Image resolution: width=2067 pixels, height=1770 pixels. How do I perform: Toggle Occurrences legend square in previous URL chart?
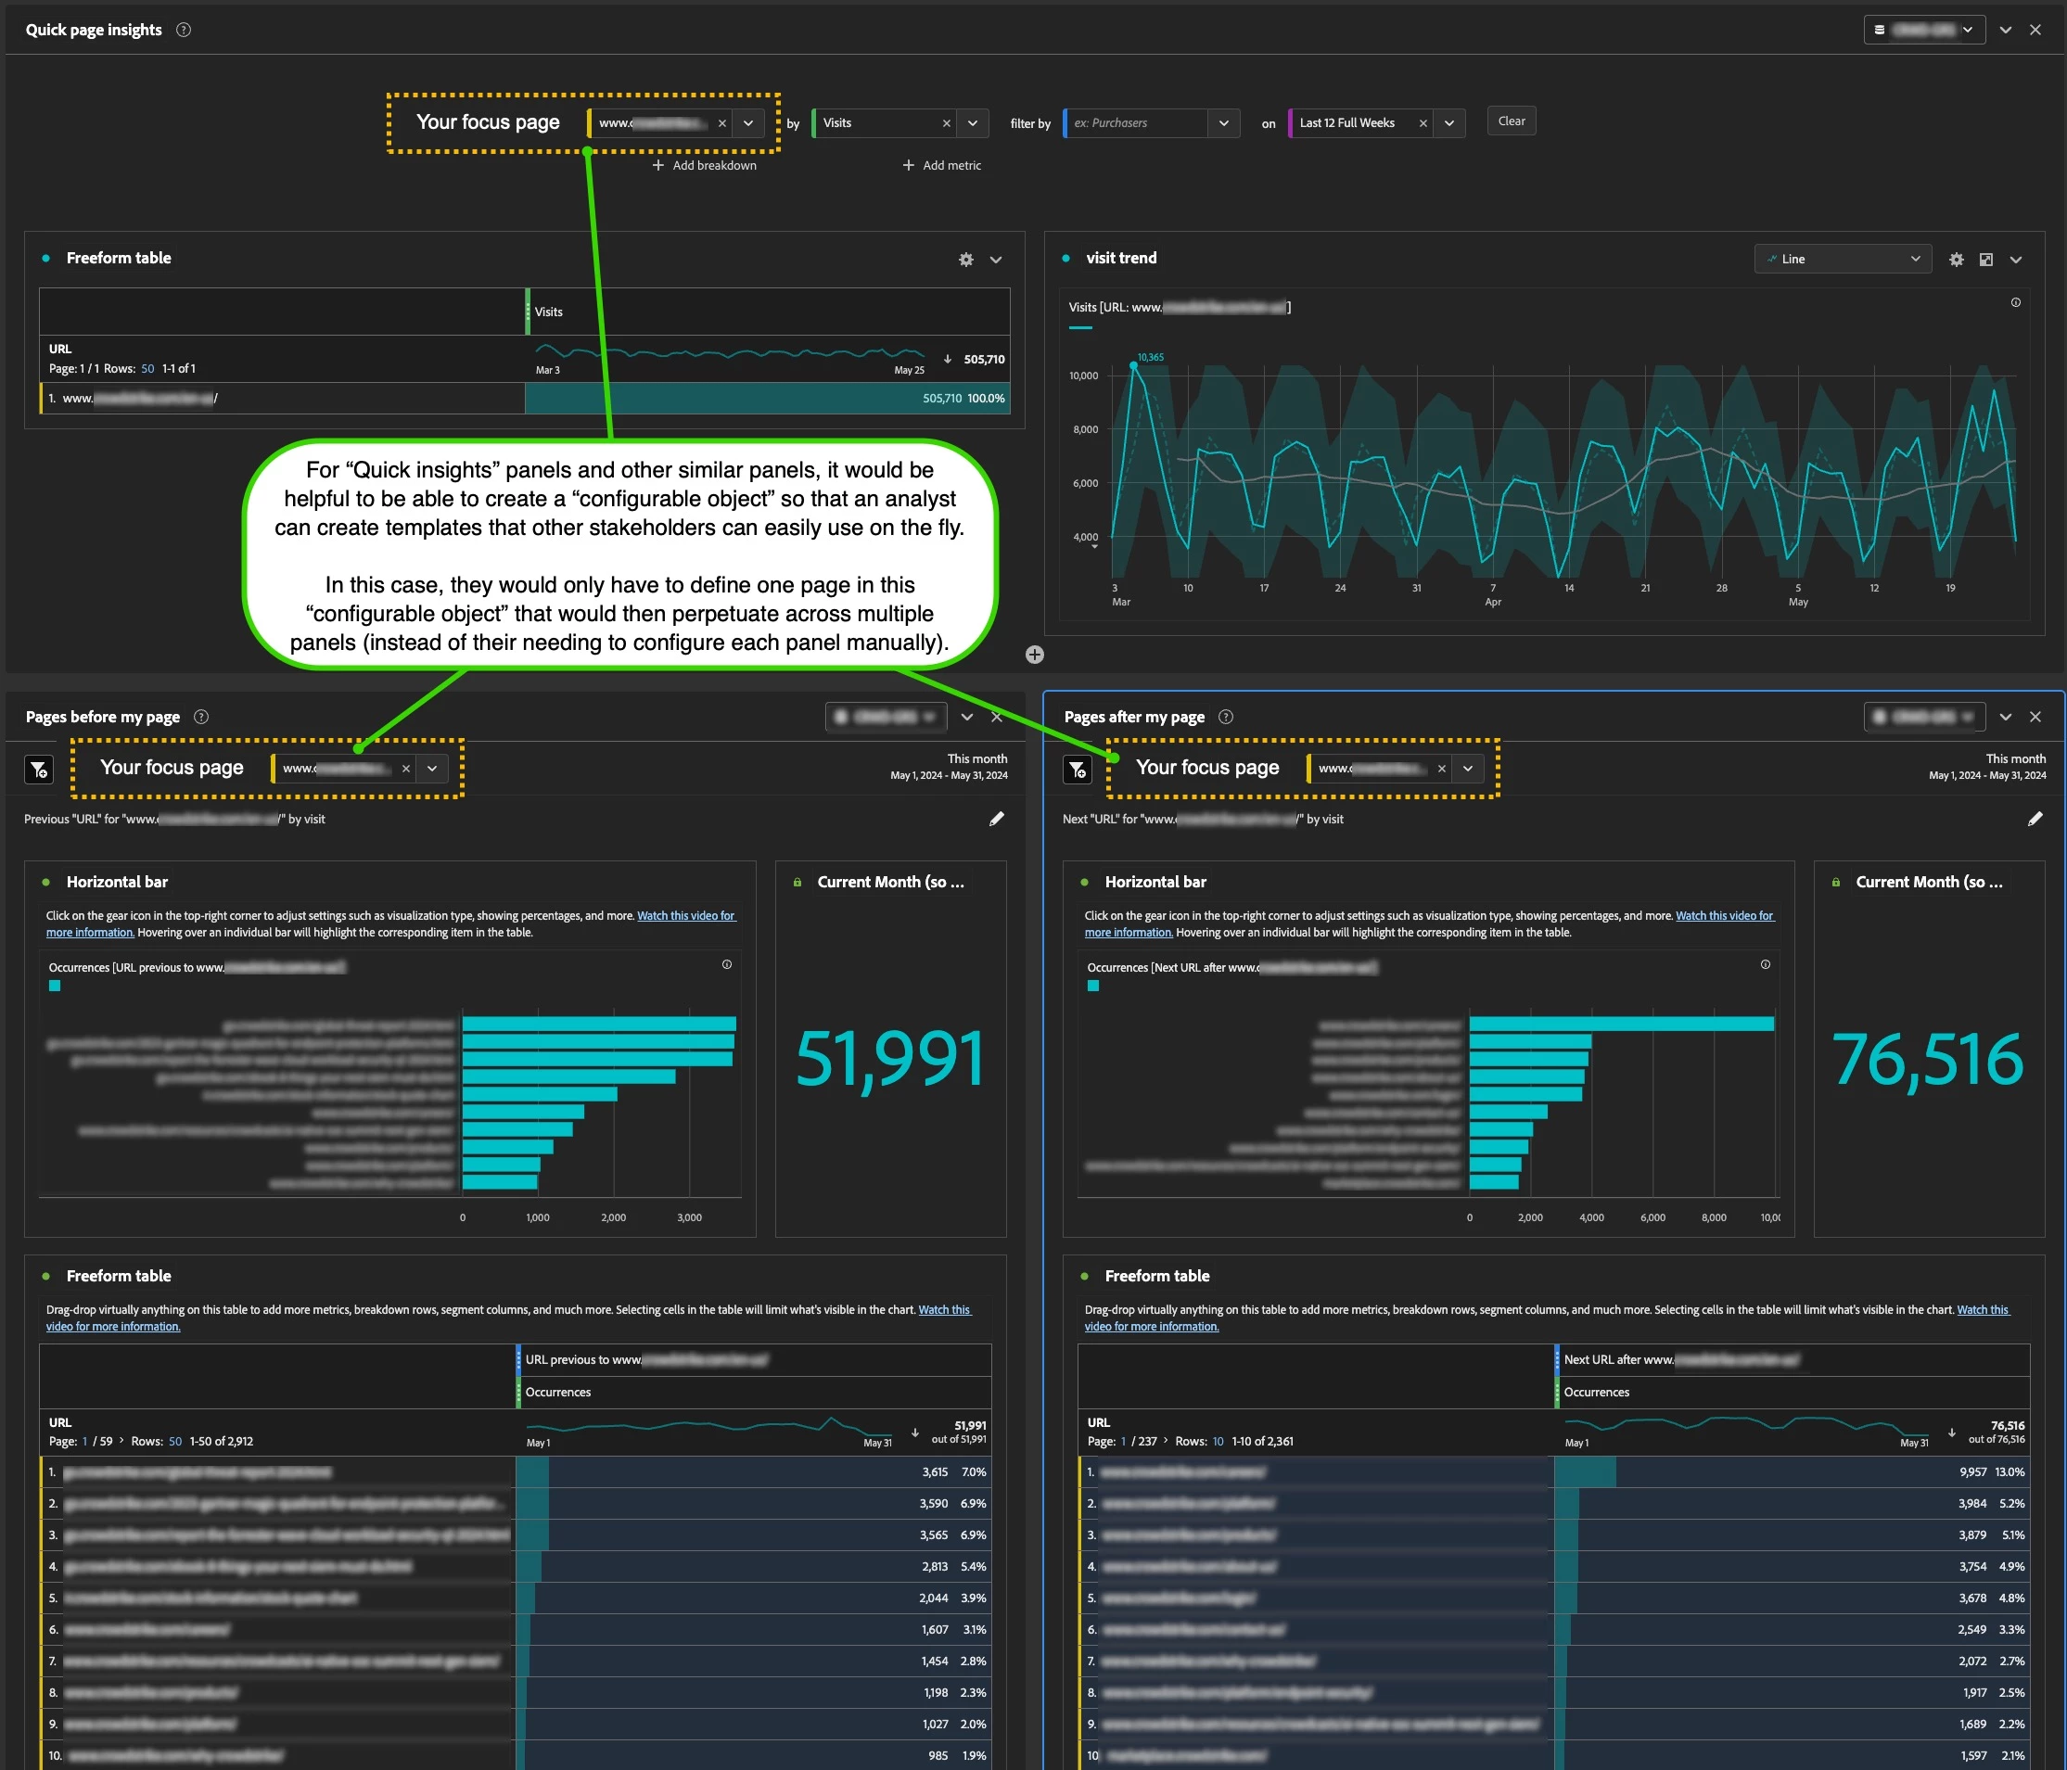[55, 986]
